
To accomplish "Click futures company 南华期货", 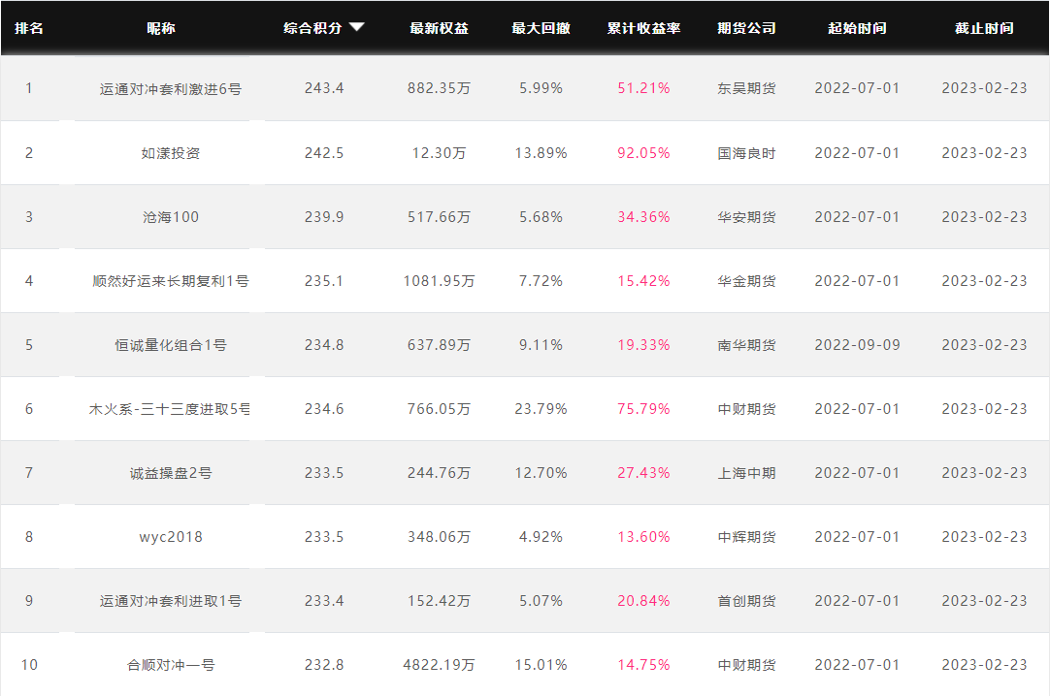I will tap(746, 345).
